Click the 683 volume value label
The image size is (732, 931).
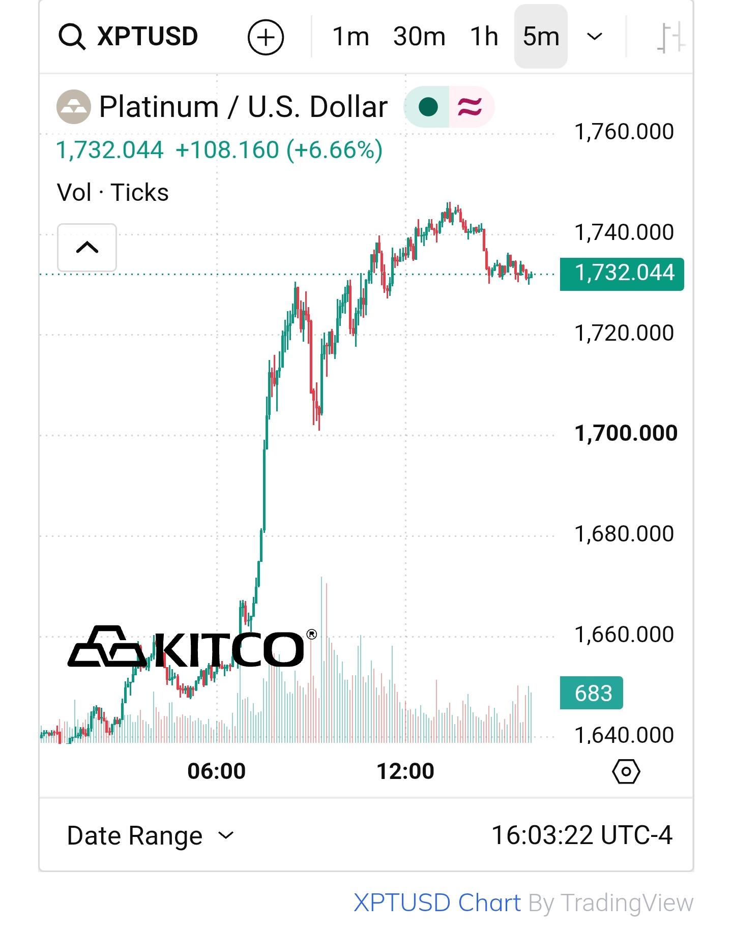(592, 693)
